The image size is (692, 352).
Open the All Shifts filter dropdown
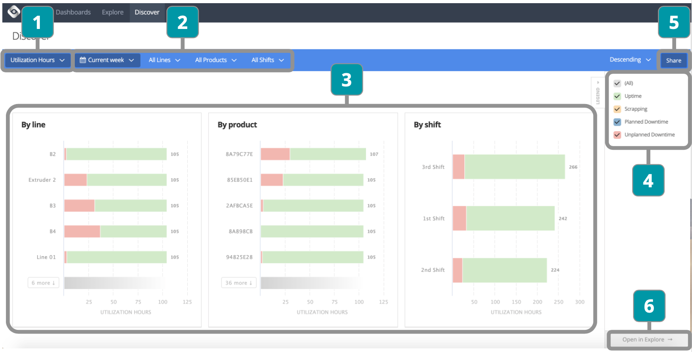(x=268, y=60)
